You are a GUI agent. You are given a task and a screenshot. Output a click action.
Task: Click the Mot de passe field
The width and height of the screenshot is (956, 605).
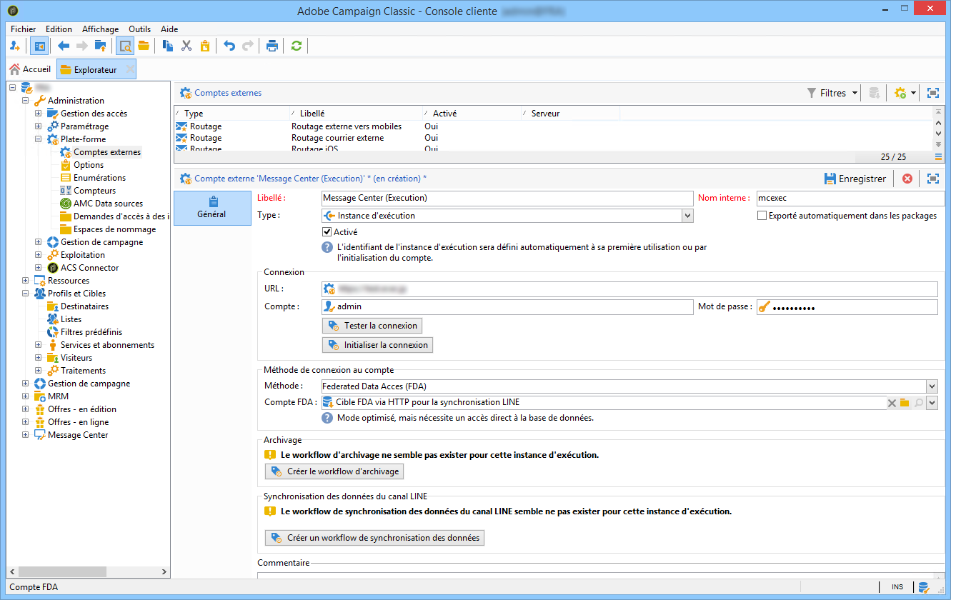847,307
